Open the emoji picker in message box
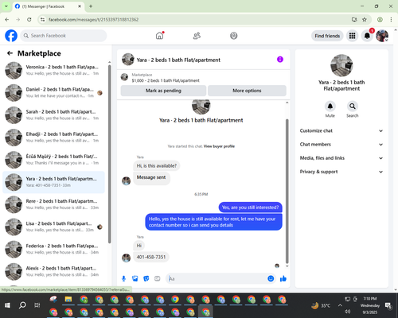The width and height of the screenshot is (398, 318). click(271, 278)
